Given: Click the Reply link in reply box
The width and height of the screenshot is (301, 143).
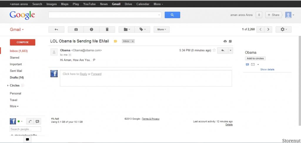Looking at the screenshot, I should pyautogui.click(x=83, y=74).
